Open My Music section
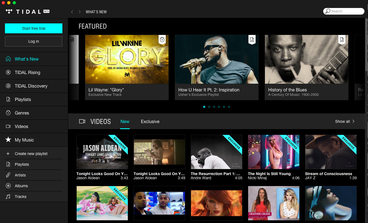Viewport: 368px width, 223px height. tap(34, 140)
